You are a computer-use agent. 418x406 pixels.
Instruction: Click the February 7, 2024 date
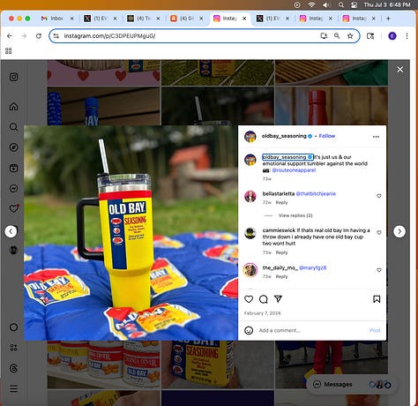pos(262,313)
